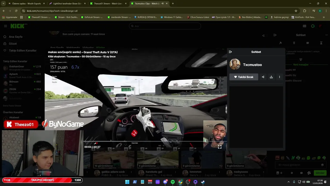
Task: Open options menu of hmmmm clip
Action: click(x=219, y=172)
